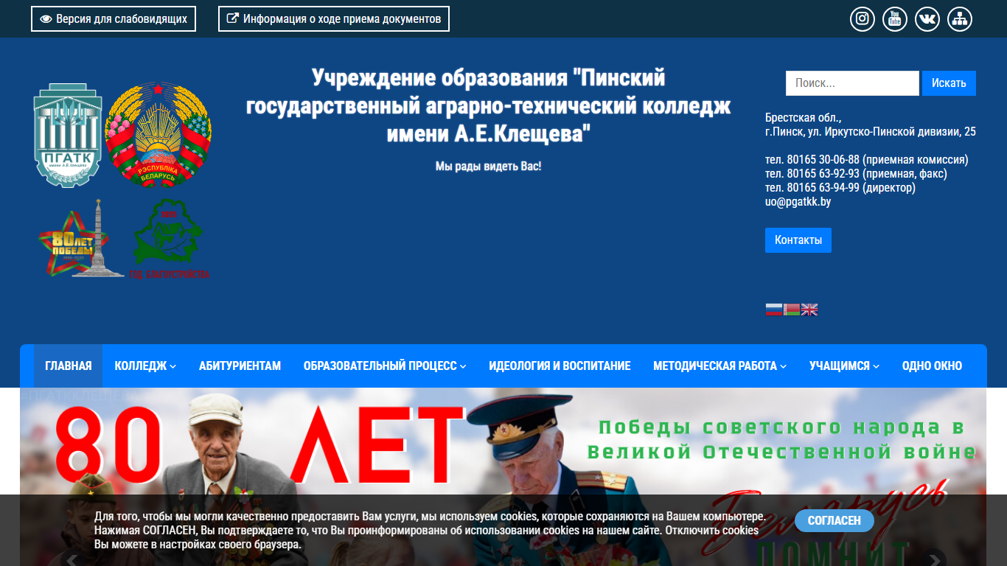The image size is (1007, 566).
Task: Open the ИДЕОЛОГИЯ И ВОСПИТАНИЕ menu item
Action: [x=560, y=366]
